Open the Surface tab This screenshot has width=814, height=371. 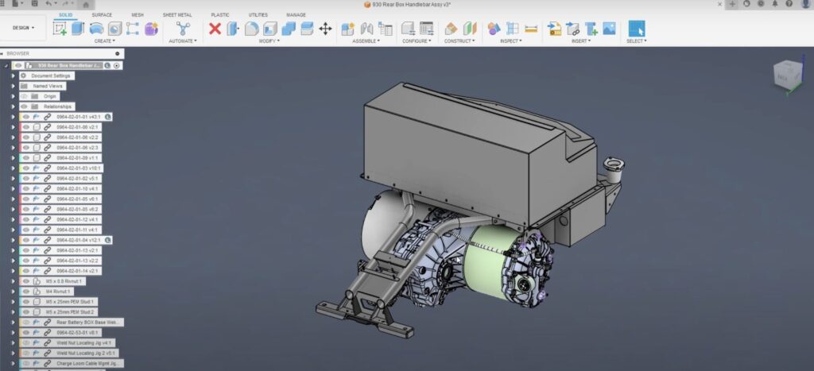point(102,15)
